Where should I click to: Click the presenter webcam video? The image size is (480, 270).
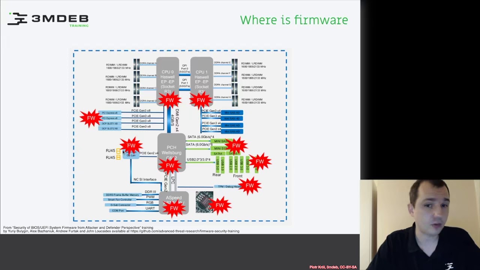(x=420, y=225)
